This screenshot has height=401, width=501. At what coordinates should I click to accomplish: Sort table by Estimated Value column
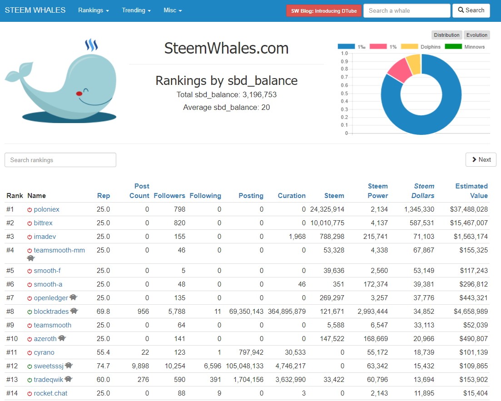click(471, 191)
